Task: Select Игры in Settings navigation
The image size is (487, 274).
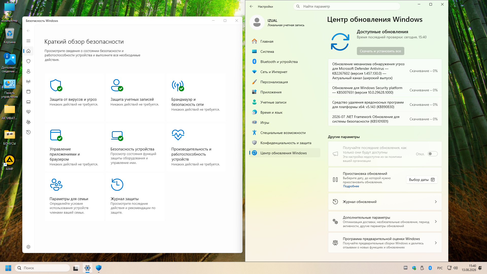Action: pyautogui.click(x=285, y=123)
